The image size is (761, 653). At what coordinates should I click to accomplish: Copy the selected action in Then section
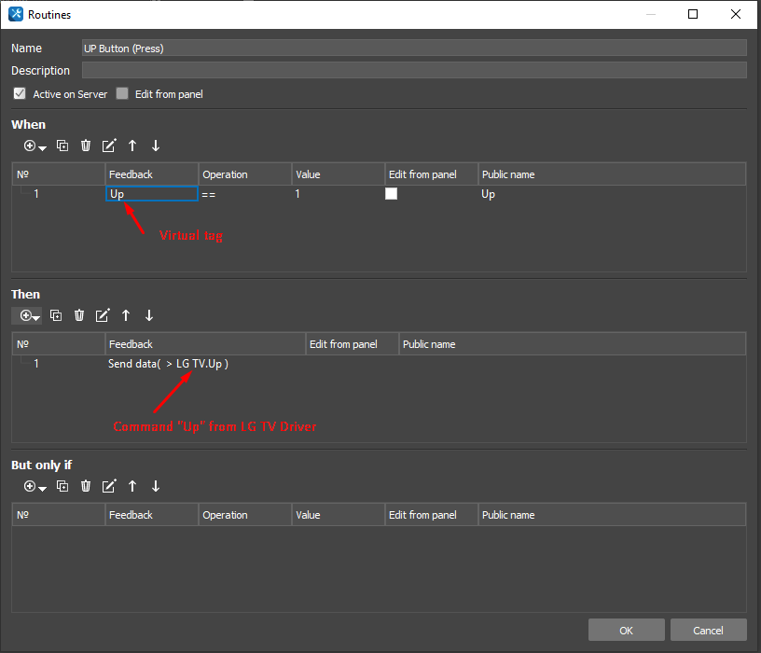(x=56, y=315)
